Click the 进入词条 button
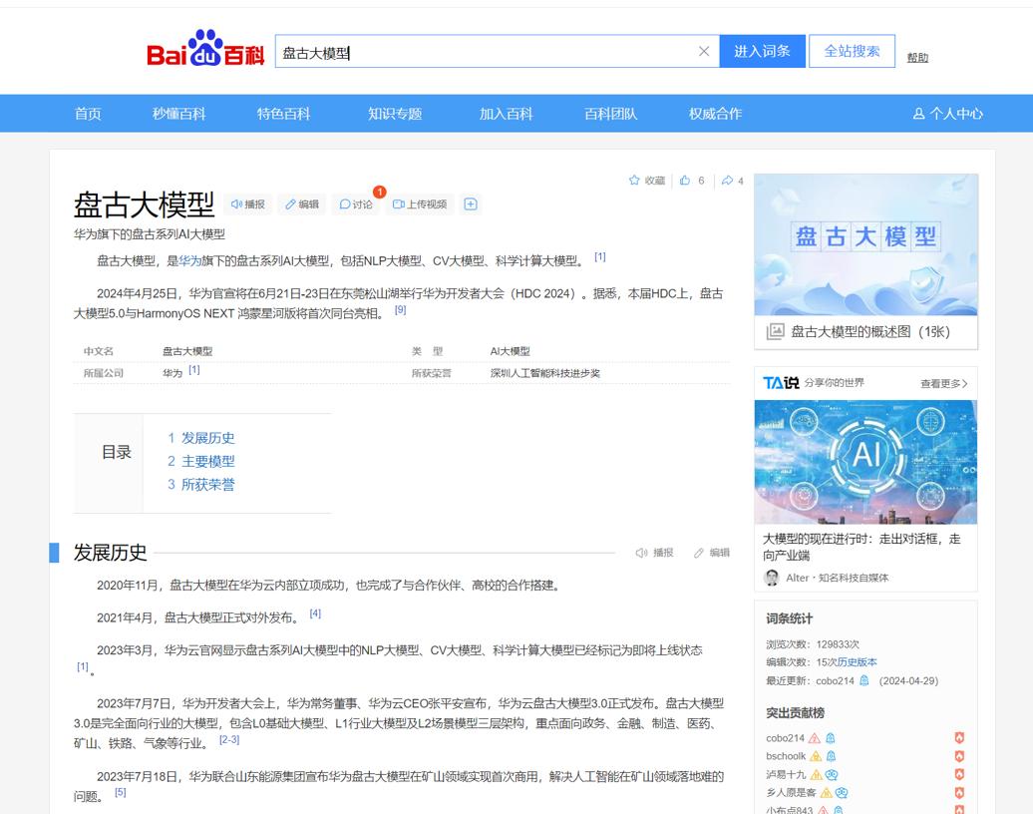The width and height of the screenshot is (1033, 814). pyautogui.click(x=762, y=52)
